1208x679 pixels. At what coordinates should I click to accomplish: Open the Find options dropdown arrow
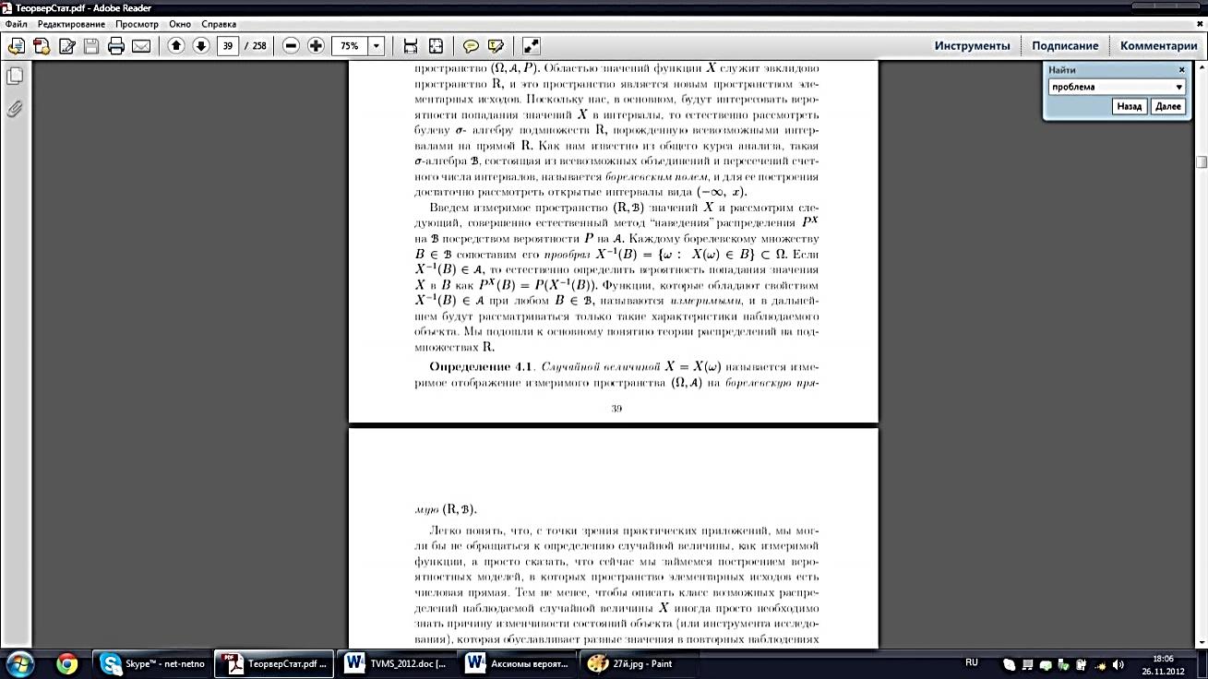(1178, 88)
